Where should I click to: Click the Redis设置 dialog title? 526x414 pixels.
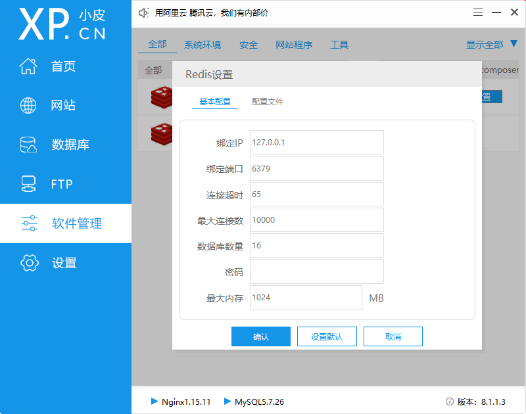click(x=209, y=74)
